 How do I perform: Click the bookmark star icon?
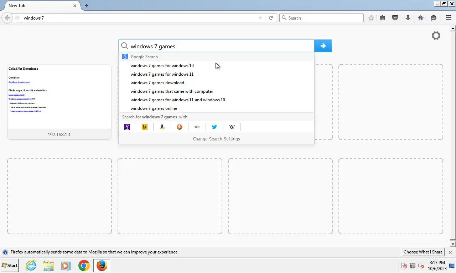(371, 18)
